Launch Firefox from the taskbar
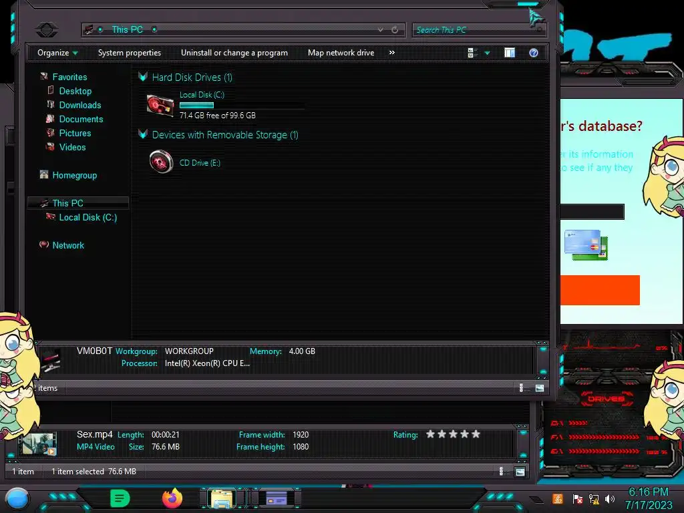 click(172, 498)
